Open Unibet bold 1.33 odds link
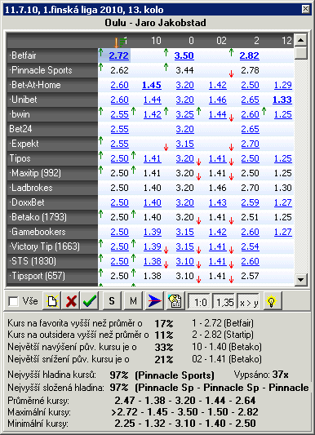The image size is (315, 435). coord(282,100)
